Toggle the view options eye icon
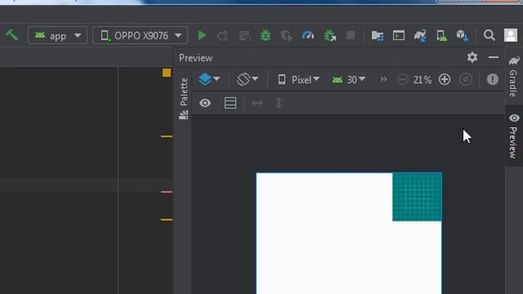 click(x=205, y=103)
